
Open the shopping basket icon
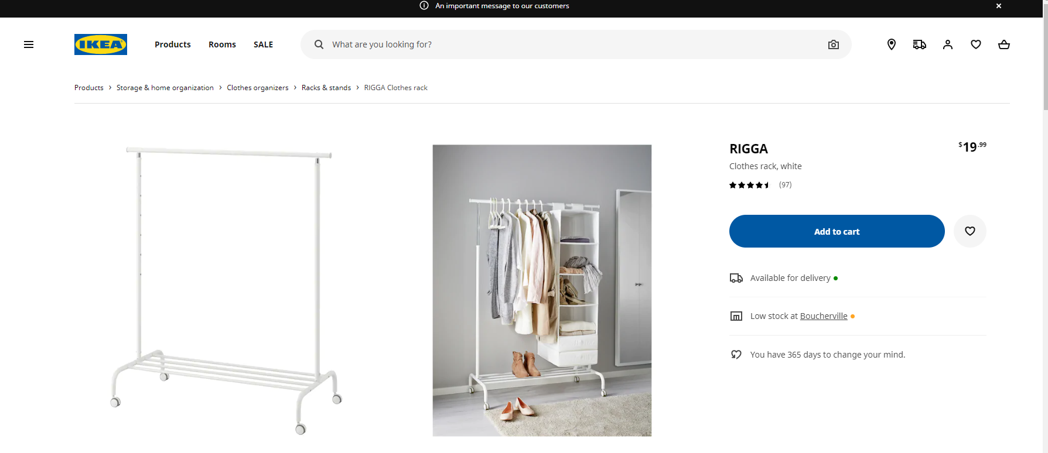click(x=1003, y=44)
